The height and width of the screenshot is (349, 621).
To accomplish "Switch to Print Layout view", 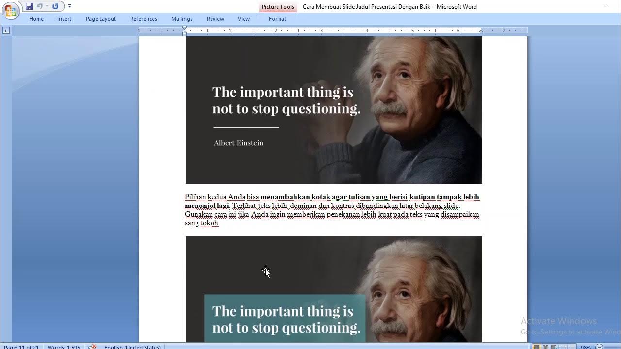I will [x=536, y=347].
